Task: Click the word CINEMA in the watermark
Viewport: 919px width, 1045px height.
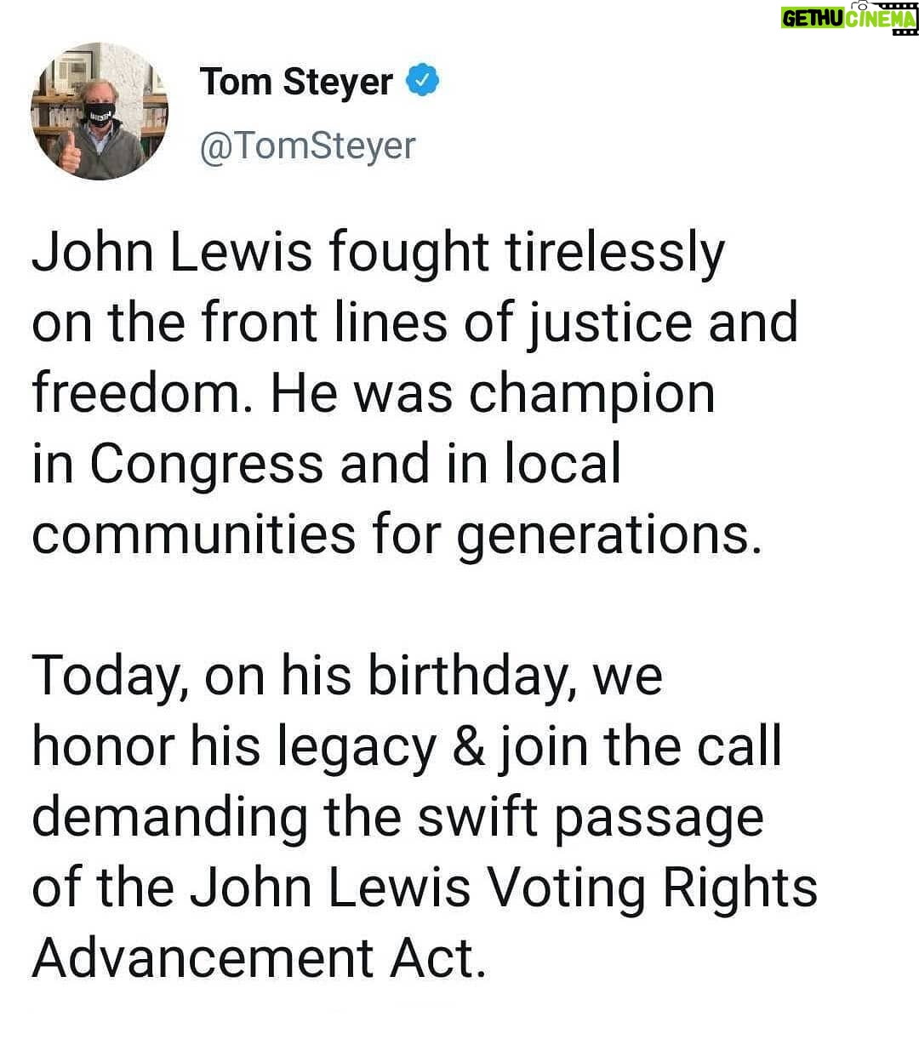Action: click(x=881, y=19)
